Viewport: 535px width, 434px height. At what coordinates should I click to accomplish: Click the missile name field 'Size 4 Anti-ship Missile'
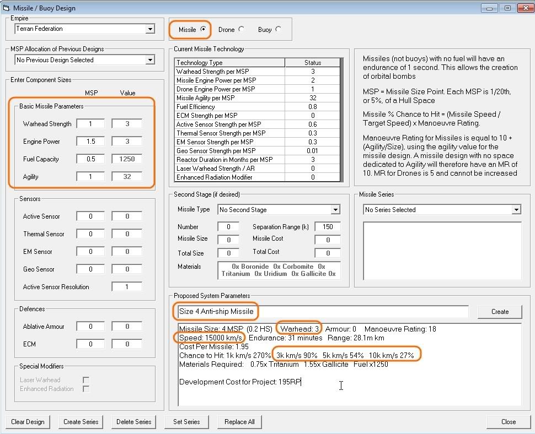323,311
